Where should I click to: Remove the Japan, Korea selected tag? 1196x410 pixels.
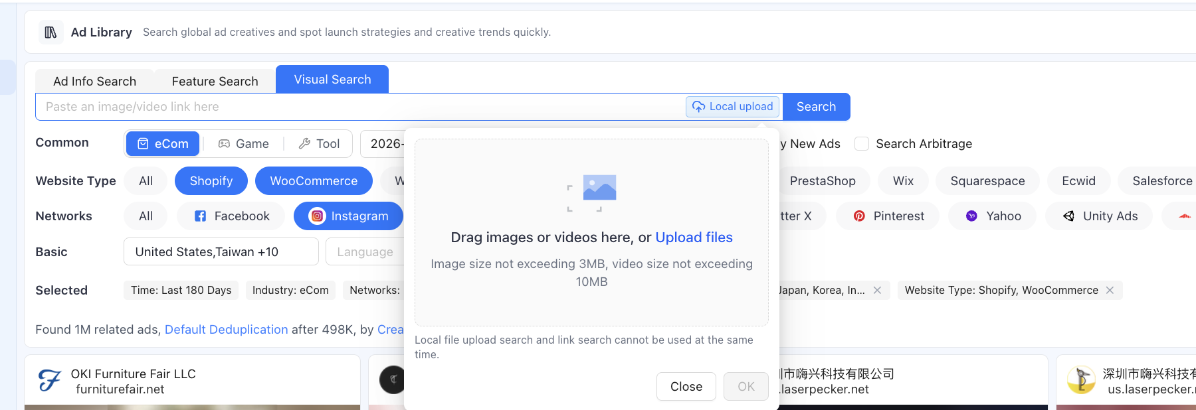pyautogui.click(x=877, y=291)
